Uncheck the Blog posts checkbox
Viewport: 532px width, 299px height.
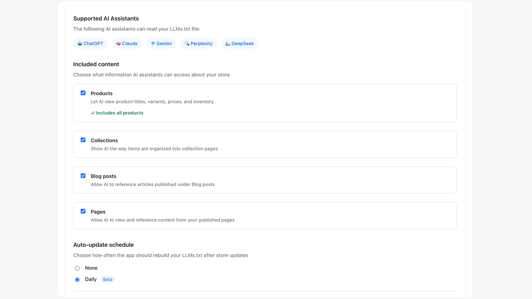pos(83,175)
